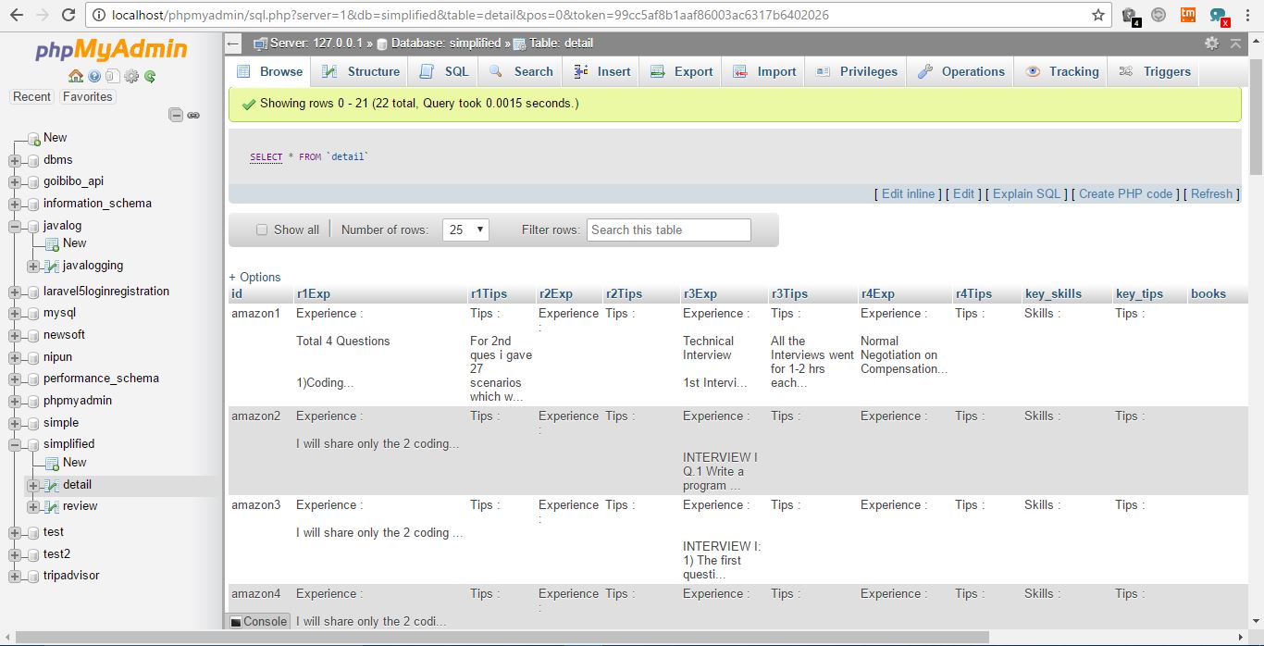Click javalogging table icon in tree
The image size is (1264, 646).
click(52, 267)
